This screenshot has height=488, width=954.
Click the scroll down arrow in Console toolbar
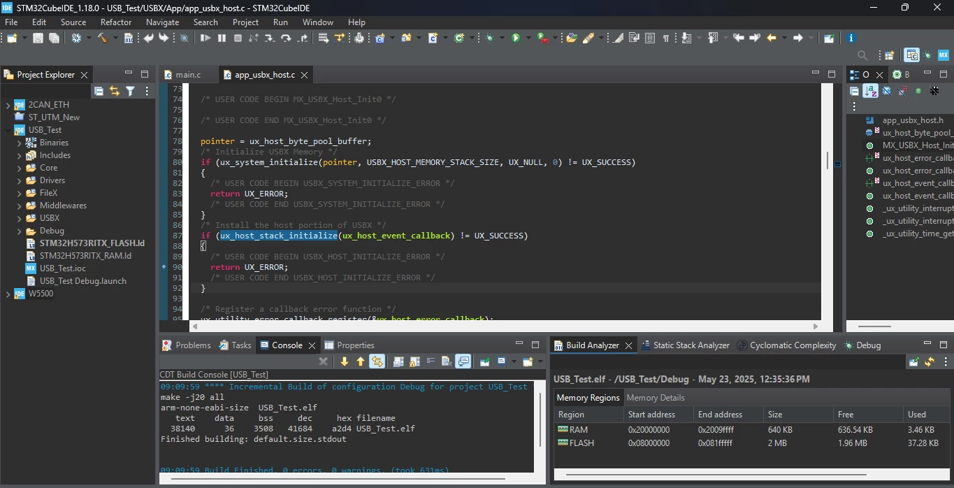(345, 361)
